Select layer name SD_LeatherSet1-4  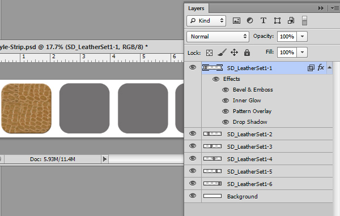249,159
